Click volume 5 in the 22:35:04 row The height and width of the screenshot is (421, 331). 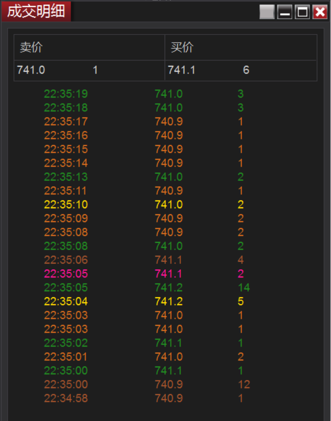pos(240,301)
